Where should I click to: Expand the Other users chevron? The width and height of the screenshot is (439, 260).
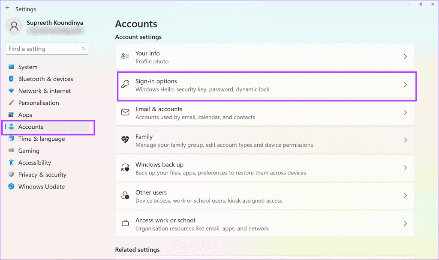[406, 196]
